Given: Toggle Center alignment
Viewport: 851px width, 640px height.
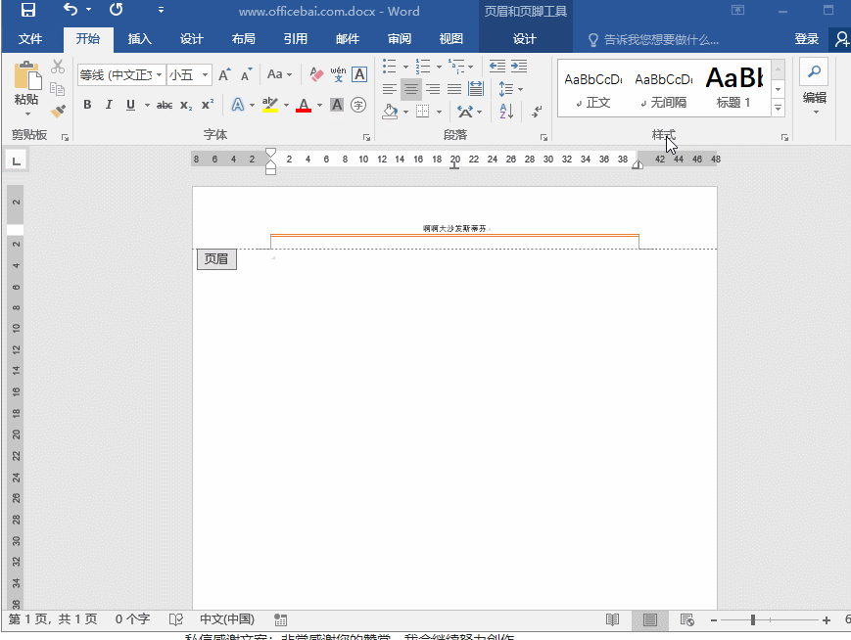Looking at the screenshot, I should coord(411,89).
